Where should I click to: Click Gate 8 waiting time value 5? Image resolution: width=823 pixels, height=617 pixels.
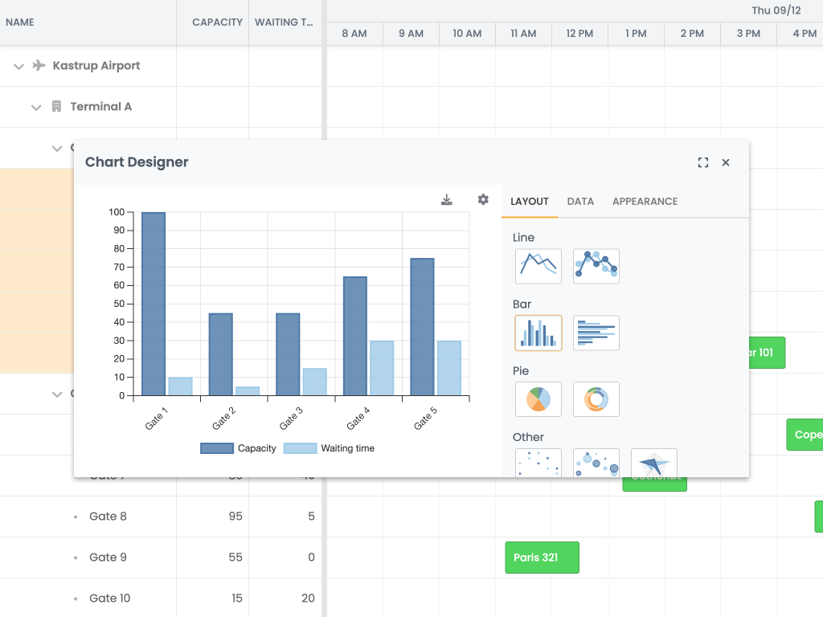pos(311,517)
